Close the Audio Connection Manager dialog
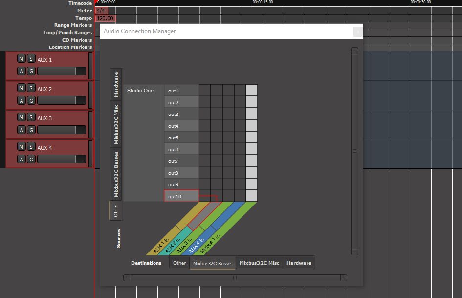 pyautogui.click(x=358, y=32)
